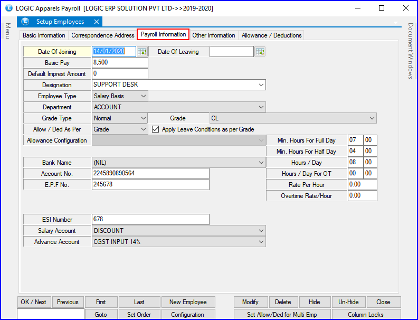
Task: Click the Goto record number input box
Action: (51, 314)
